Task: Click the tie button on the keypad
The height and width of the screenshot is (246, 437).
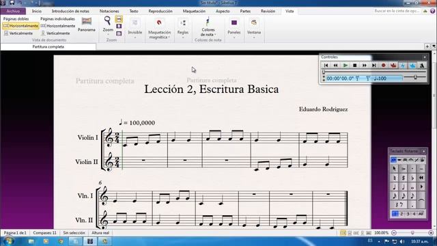Action: [421, 200]
